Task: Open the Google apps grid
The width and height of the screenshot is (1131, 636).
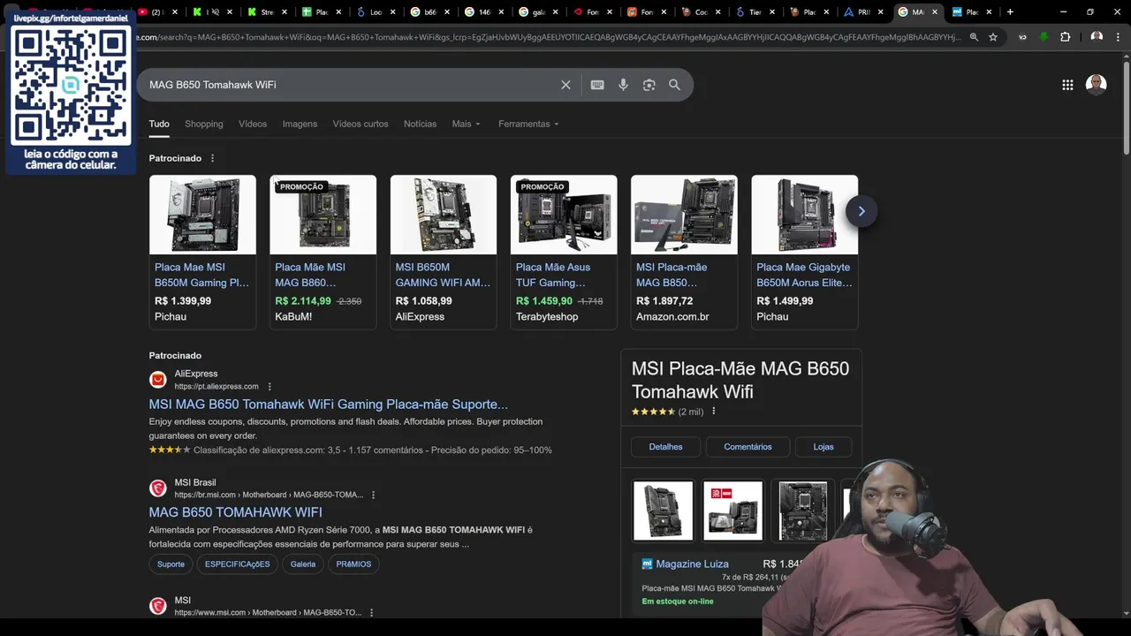Action: pyautogui.click(x=1067, y=85)
